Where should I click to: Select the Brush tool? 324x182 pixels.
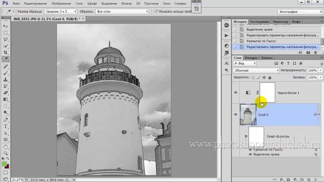(6, 73)
